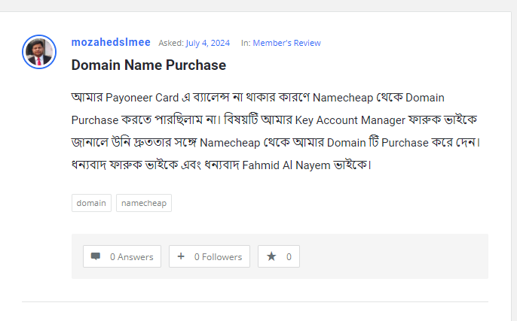The width and height of the screenshot is (517, 321).
Task: Open the mozahedslmee username link
Action: click(x=111, y=42)
